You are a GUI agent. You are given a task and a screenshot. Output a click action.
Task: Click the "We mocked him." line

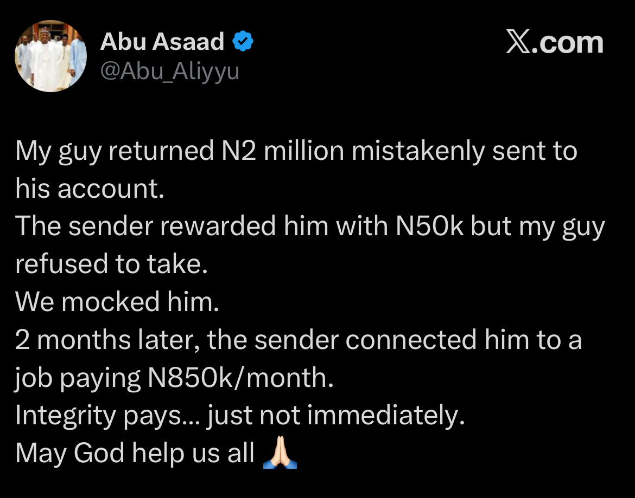(117, 302)
